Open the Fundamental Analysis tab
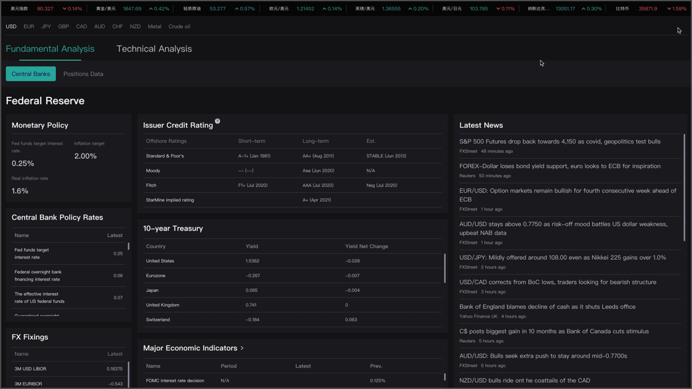 point(50,49)
